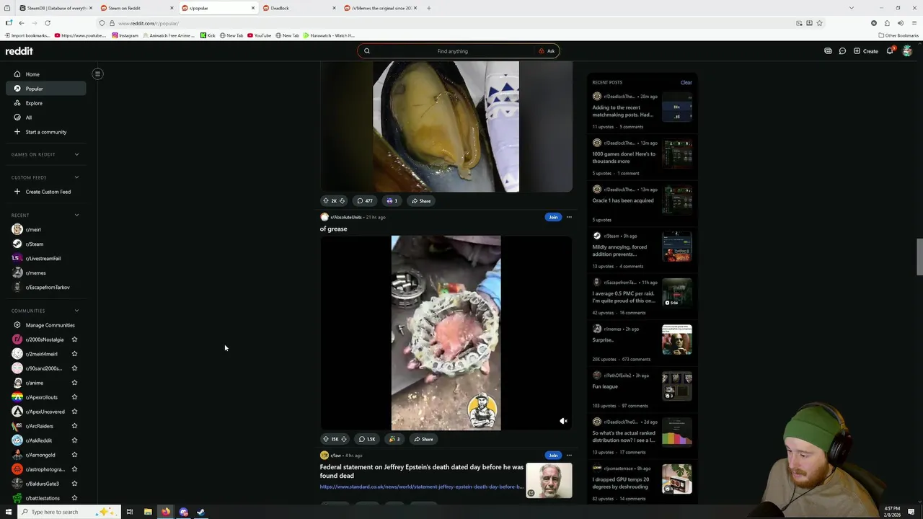Open the Home feed
The width and height of the screenshot is (923, 519).
click(45, 74)
